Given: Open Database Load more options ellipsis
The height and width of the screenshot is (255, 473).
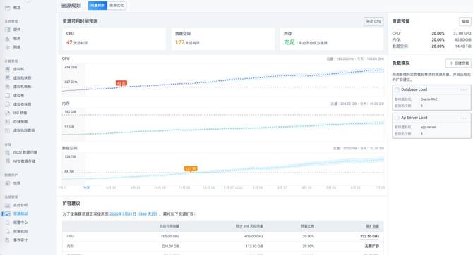Looking at the screenshot, I should (x=464, y=90).
